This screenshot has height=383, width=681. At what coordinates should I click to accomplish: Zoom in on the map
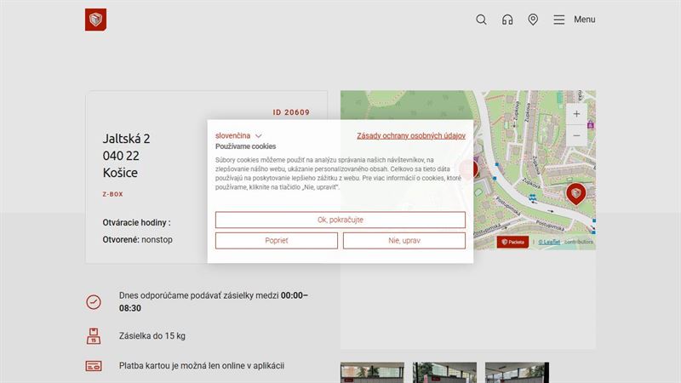pos(576,114)
